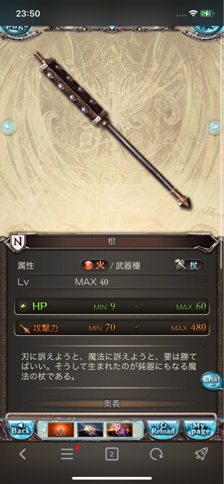Open the purple shortcut thumbnail showing 5
The image size is (224, 484).
120,430
